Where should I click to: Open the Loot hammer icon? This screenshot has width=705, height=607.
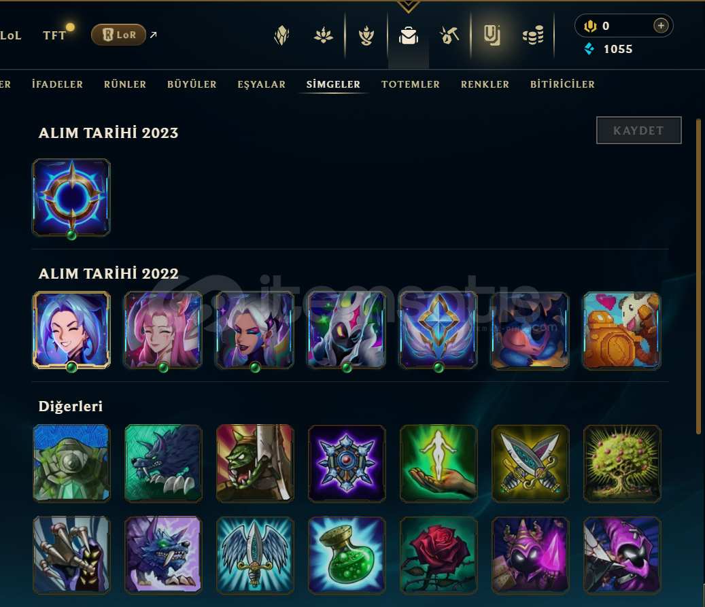coord(449,35)
